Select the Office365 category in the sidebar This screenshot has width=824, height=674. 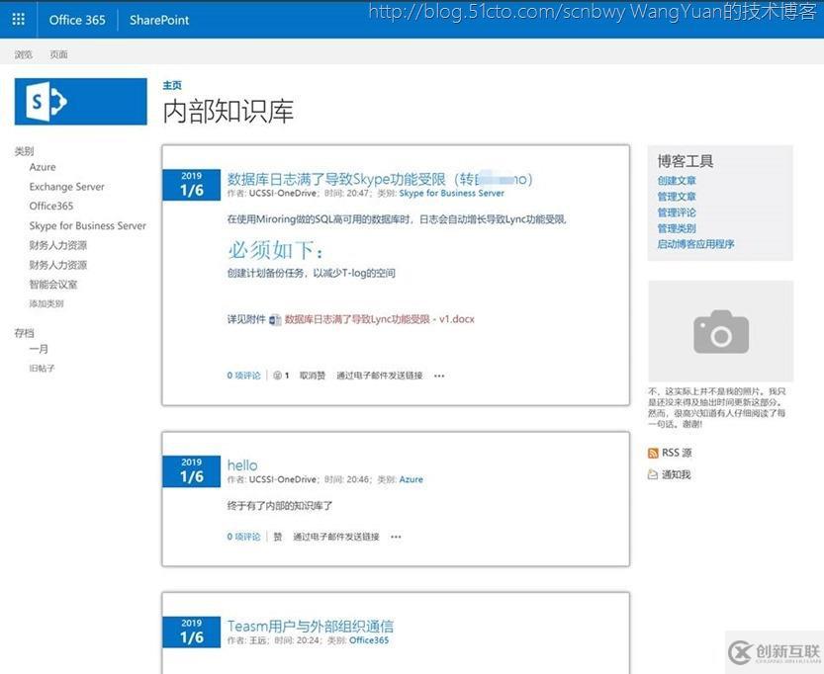[51, 206]
